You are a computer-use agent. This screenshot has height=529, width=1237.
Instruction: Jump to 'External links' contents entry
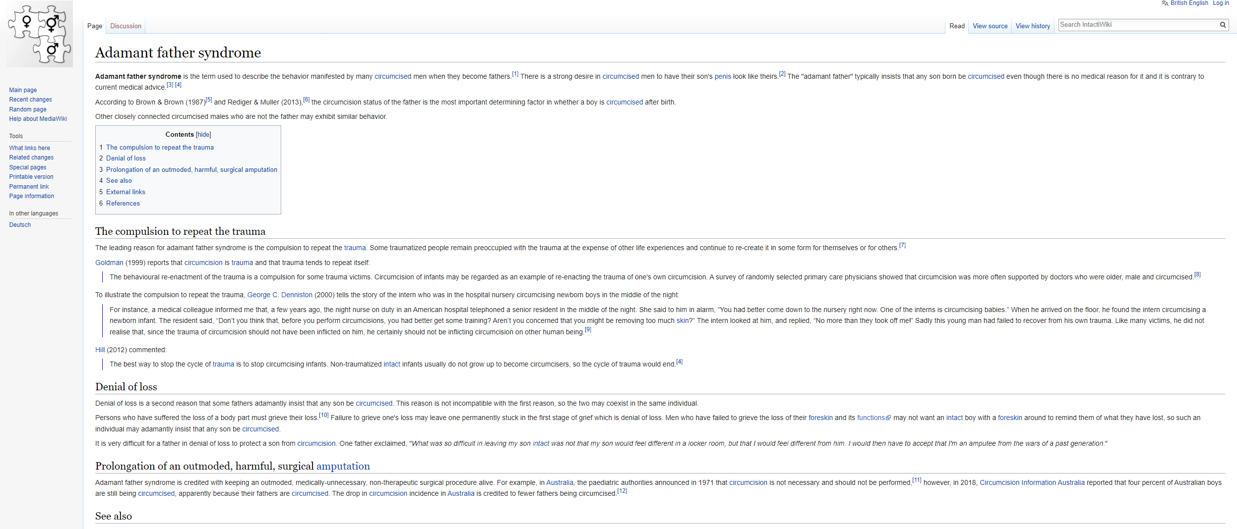tap(125, 192)
